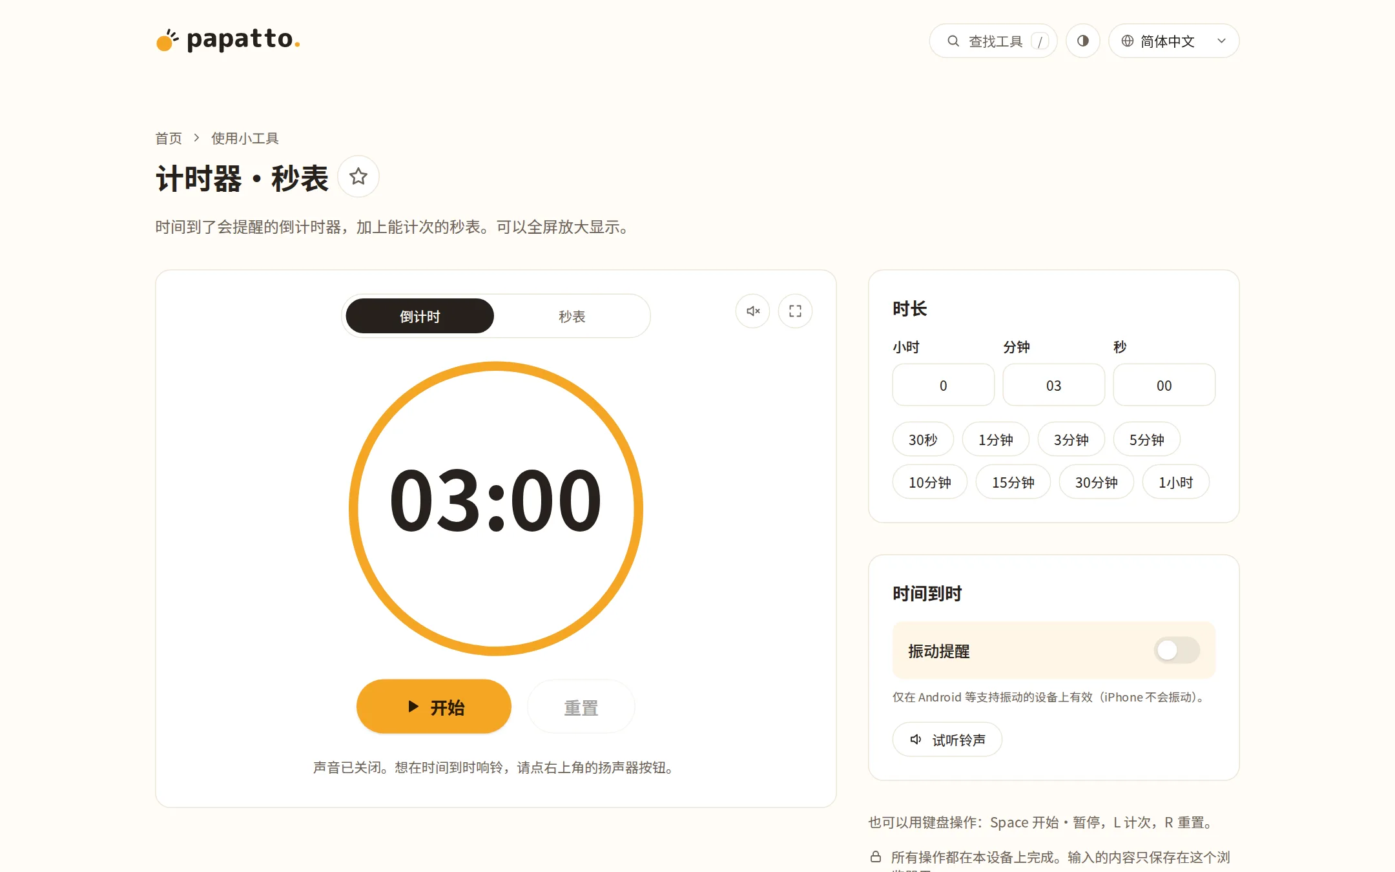
Task: Open the 简体中文 language dropdown
Action: tap(1173, 41)
